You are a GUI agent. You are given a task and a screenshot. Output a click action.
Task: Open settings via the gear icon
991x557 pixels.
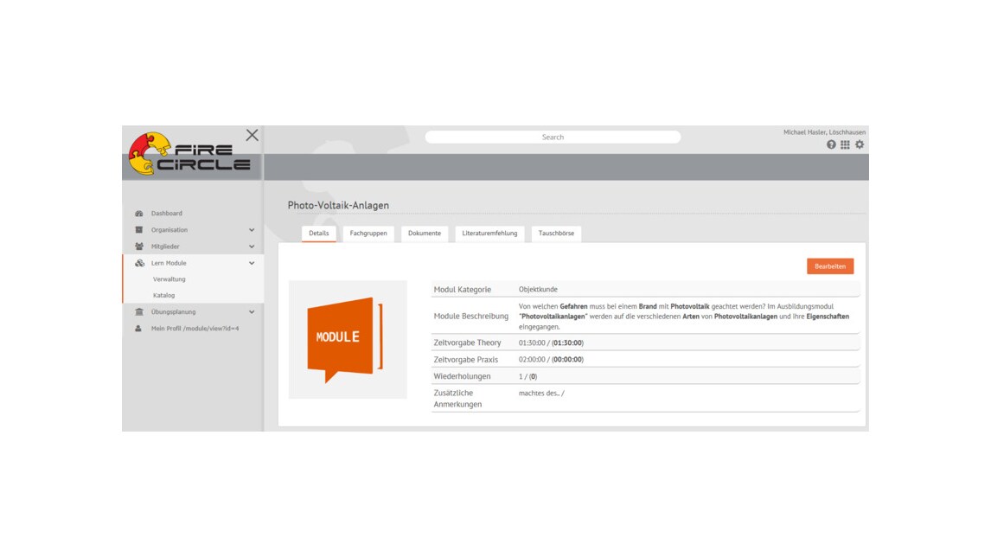[860, 144]
